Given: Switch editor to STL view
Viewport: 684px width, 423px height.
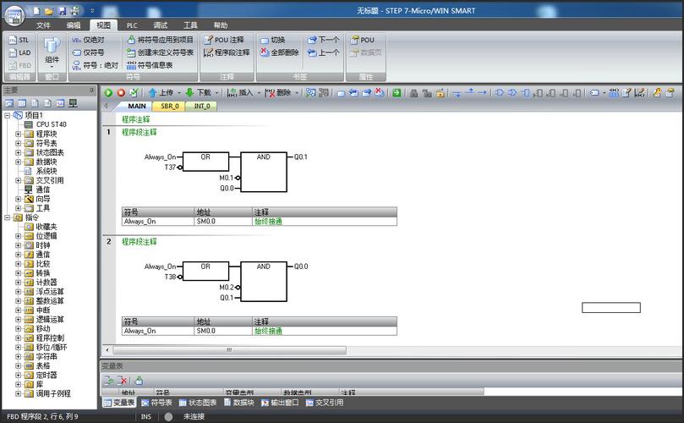Looking at the screenshot, I should (19, 40).
